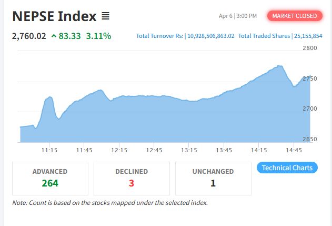Open the Technical Charts button
332x226 pixels.
[x=287, y=168]
